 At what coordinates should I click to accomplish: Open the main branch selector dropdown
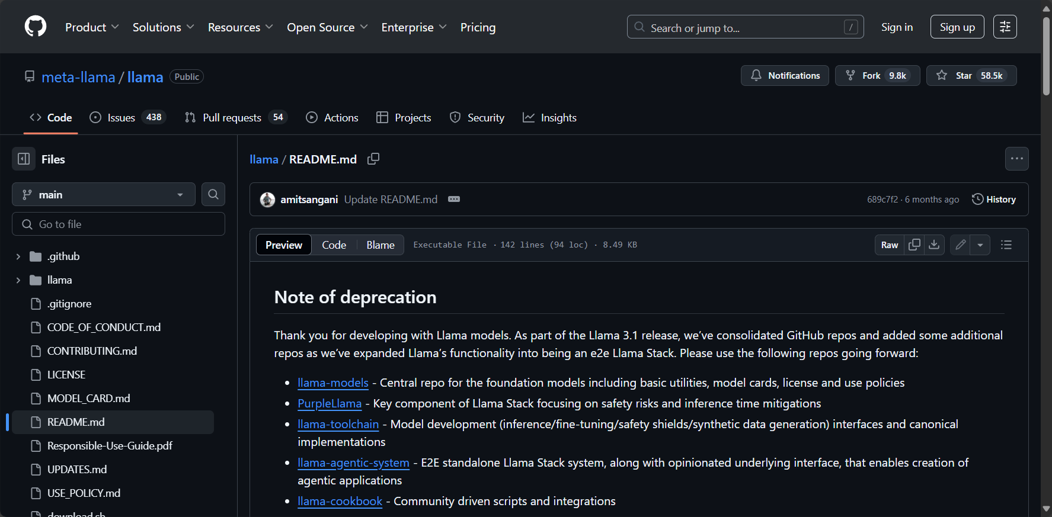104,194
